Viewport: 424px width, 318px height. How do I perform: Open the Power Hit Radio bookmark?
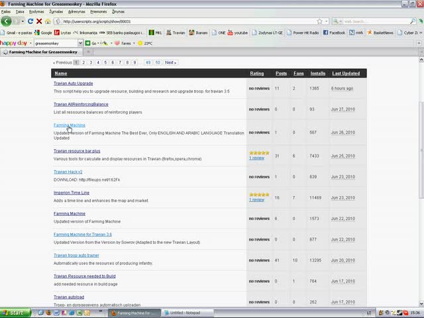click(x=303, y=32)
